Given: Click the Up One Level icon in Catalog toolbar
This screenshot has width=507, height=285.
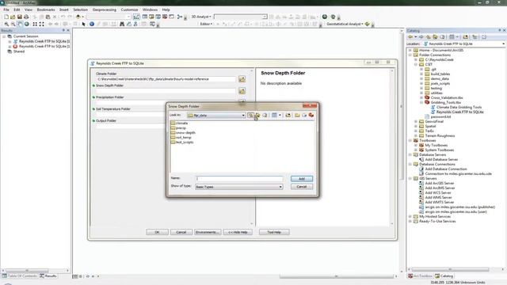Looking at the screenshot, I should (x=429, y=37).
